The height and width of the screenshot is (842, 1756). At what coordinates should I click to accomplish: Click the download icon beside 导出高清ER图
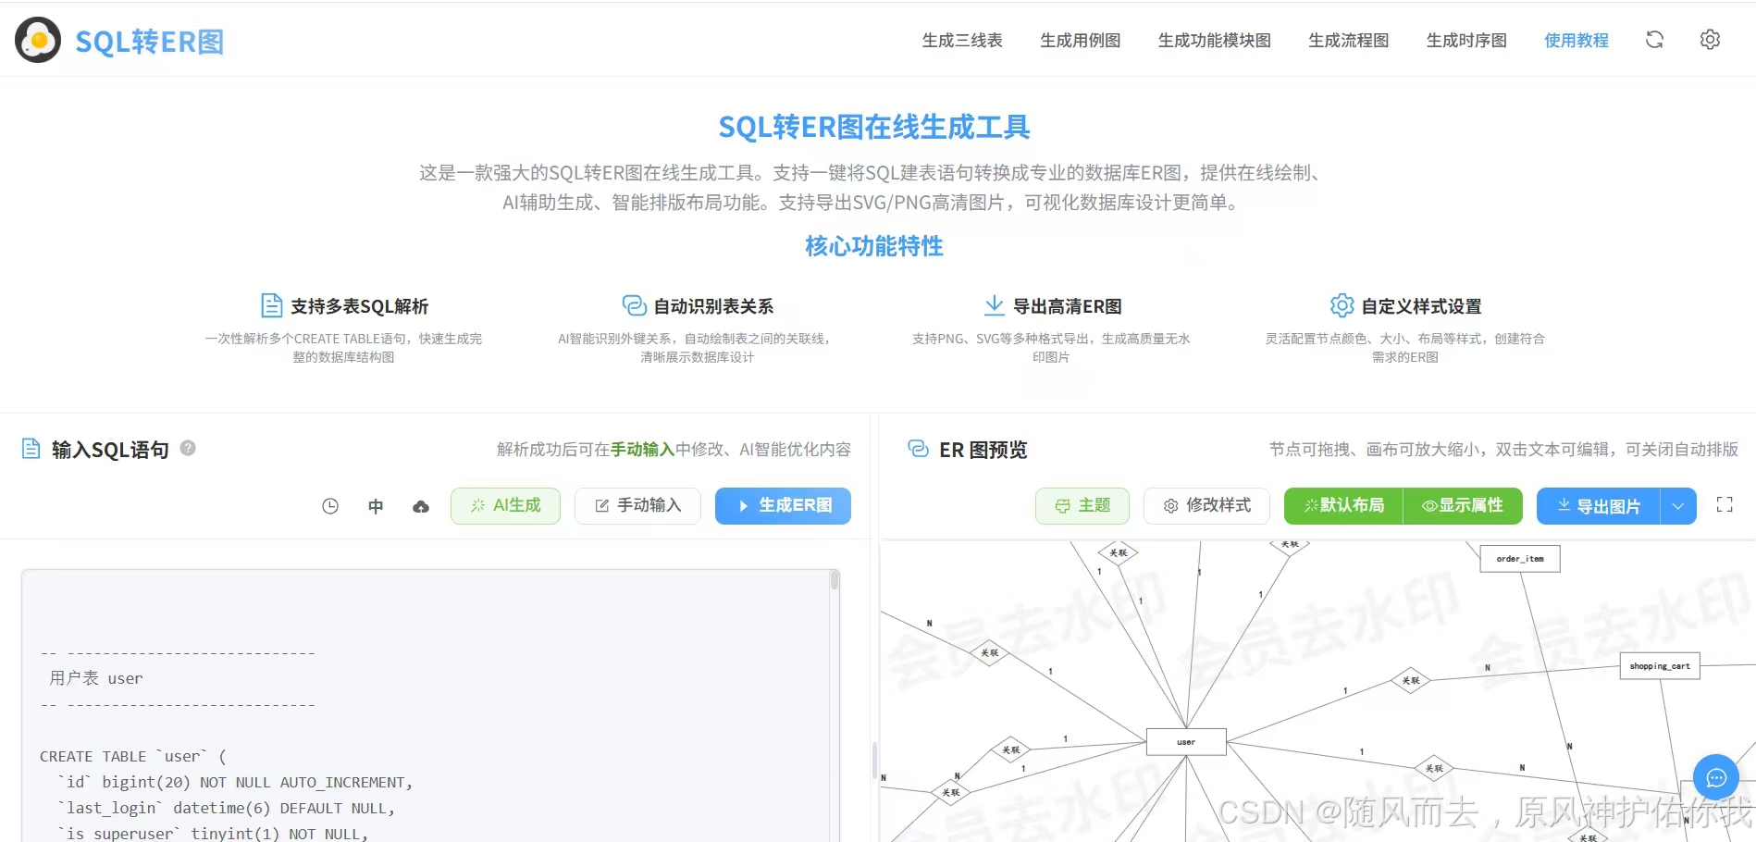[x=994, y=305]
